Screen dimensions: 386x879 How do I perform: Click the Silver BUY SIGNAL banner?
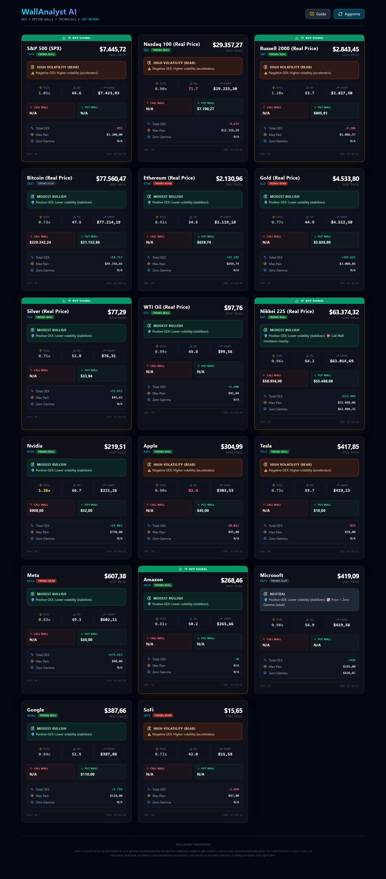click(76, 301)
